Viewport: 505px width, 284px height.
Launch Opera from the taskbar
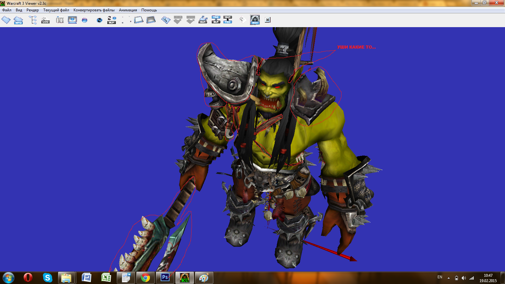tap(28, 278)
